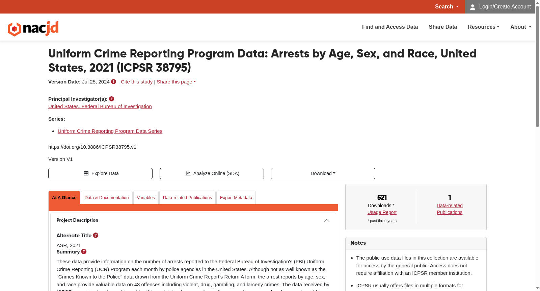Click Analyze Online (SDA) button
The image size is (540, 291).
212,173
